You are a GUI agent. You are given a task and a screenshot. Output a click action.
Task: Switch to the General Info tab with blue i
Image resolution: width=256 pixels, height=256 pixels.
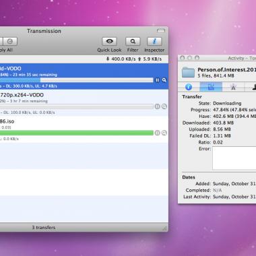click(189, 87)
